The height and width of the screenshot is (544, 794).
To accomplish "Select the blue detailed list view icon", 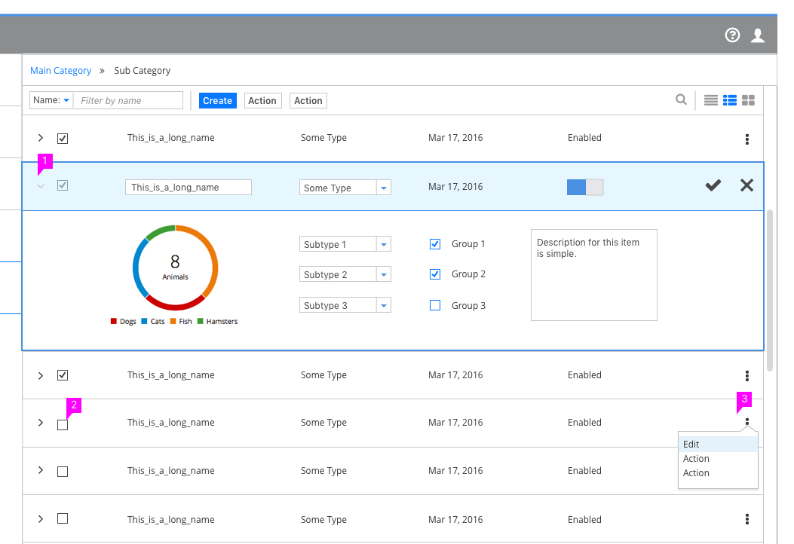I will (730, 100).
